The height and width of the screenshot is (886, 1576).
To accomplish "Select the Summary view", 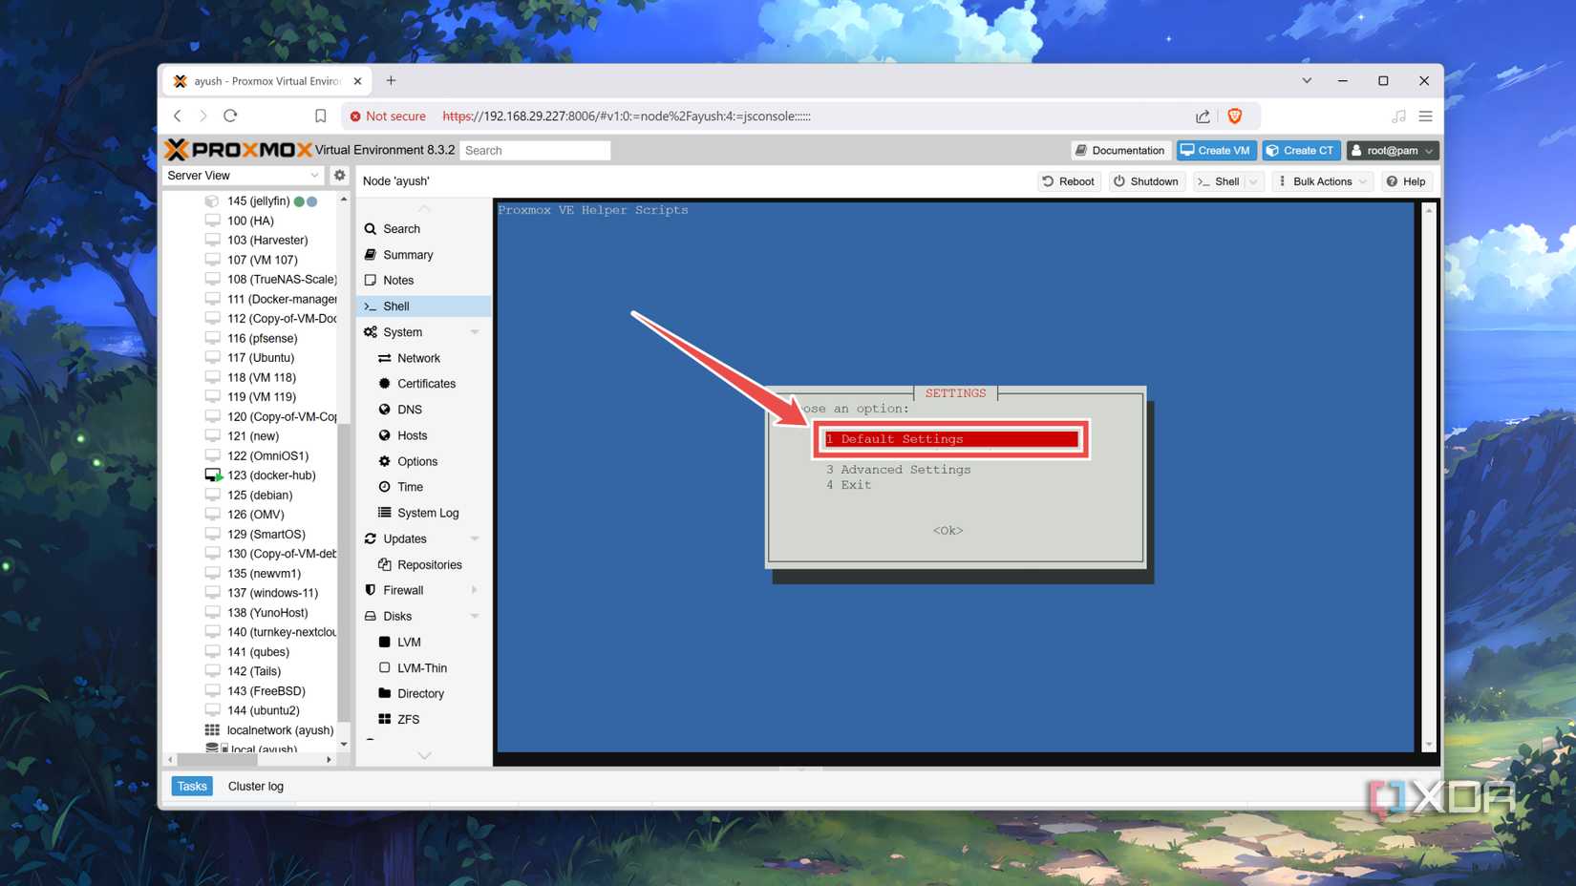I will [x=407, y=254].
